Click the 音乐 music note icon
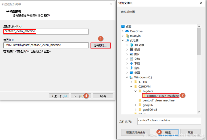 tap(131, 68)
